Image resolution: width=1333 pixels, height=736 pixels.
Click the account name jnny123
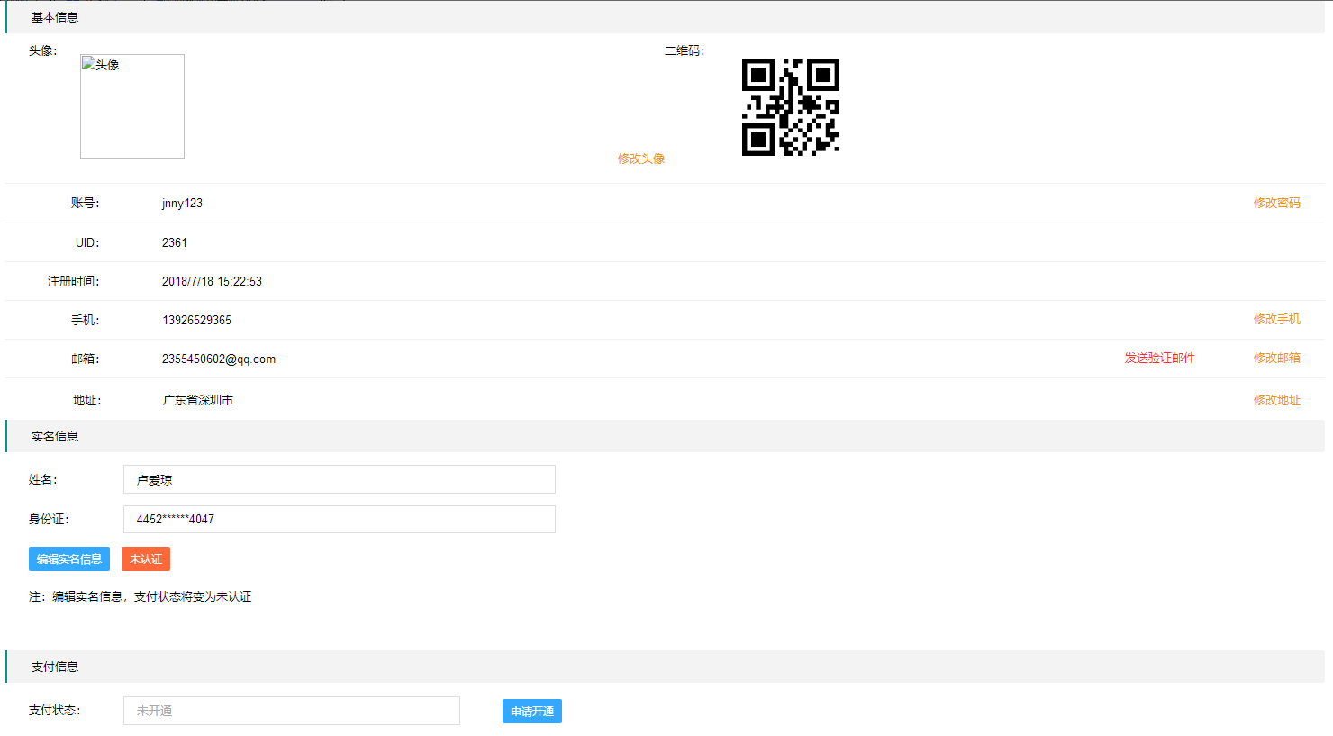182,204
